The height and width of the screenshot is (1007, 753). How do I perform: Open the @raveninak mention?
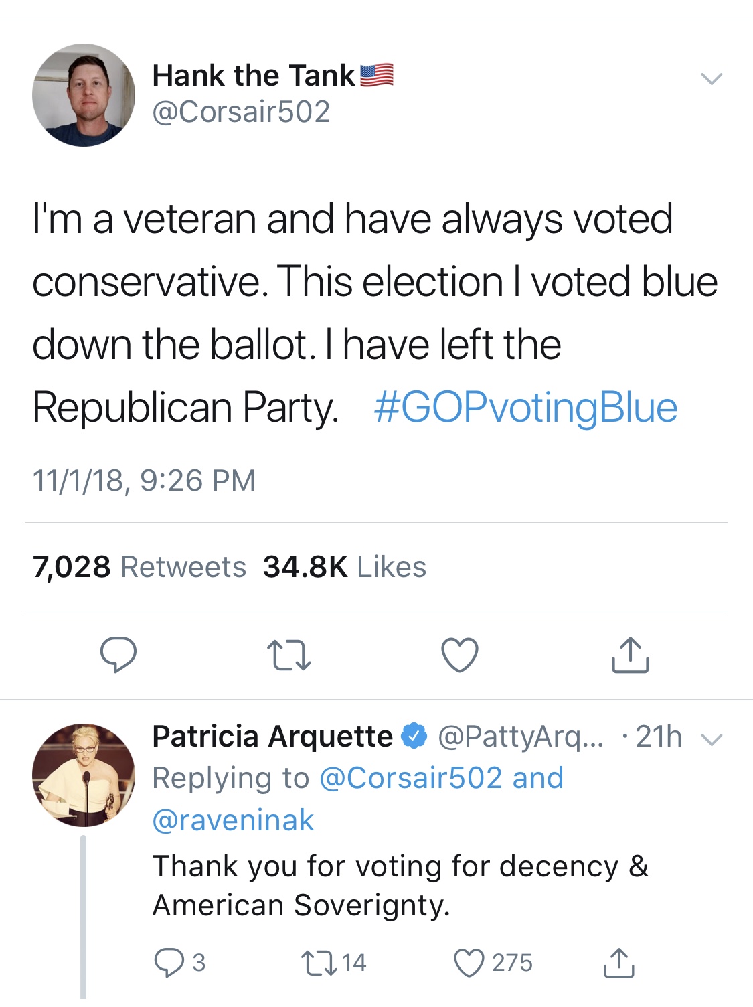(x=233, y=820)
